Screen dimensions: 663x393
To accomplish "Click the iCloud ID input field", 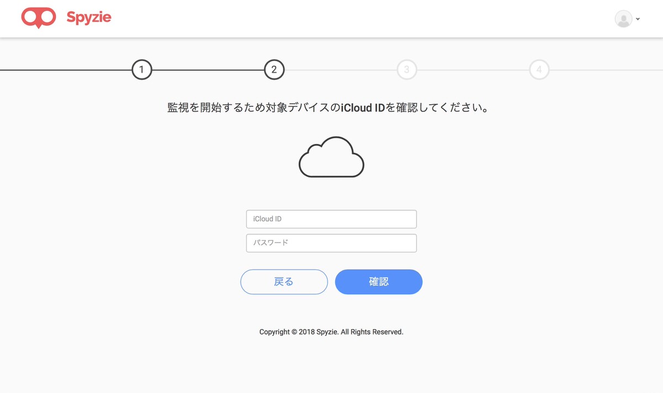I will (331, 219).
